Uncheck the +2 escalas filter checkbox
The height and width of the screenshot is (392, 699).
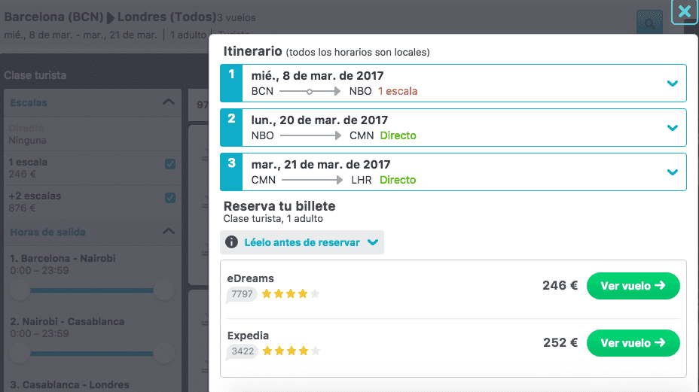[169, 198]
